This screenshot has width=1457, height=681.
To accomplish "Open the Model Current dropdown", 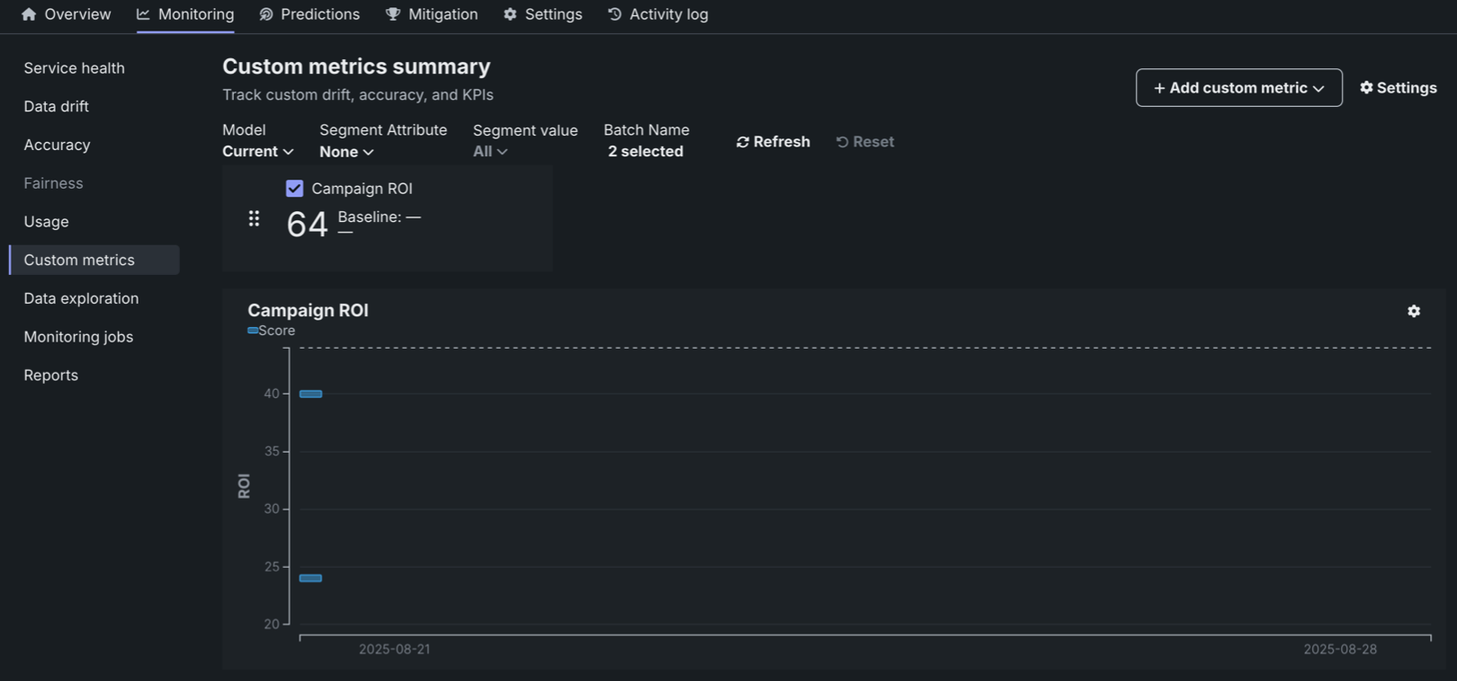I will [x=258, y=152].
